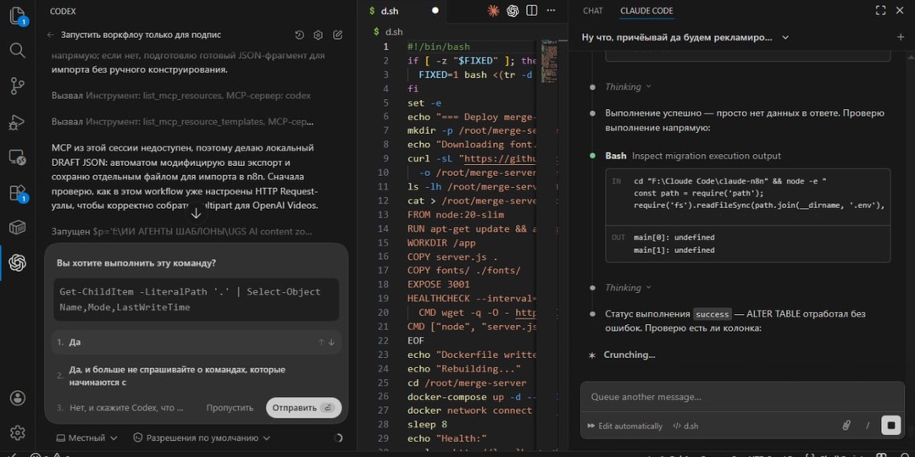Click the up-down arrows on option Да
The height and width of the screenshot is (457, 915).
(x=327, y=343)
